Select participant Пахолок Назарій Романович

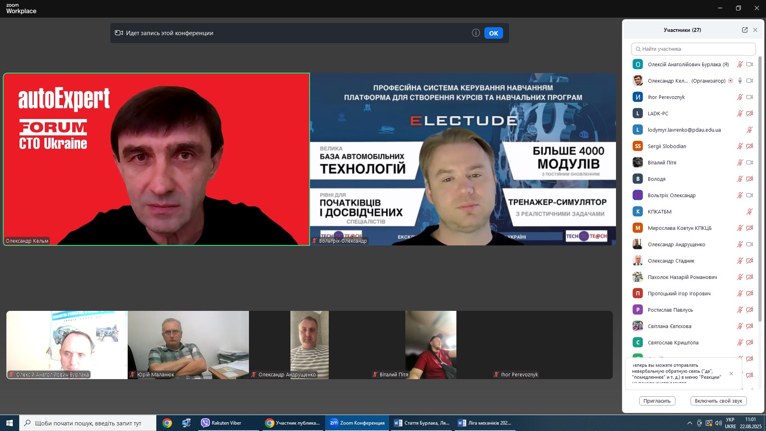[x=693, y=277]
